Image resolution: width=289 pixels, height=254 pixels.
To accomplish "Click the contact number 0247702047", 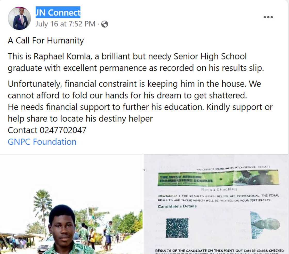I will tap(63, 130).
